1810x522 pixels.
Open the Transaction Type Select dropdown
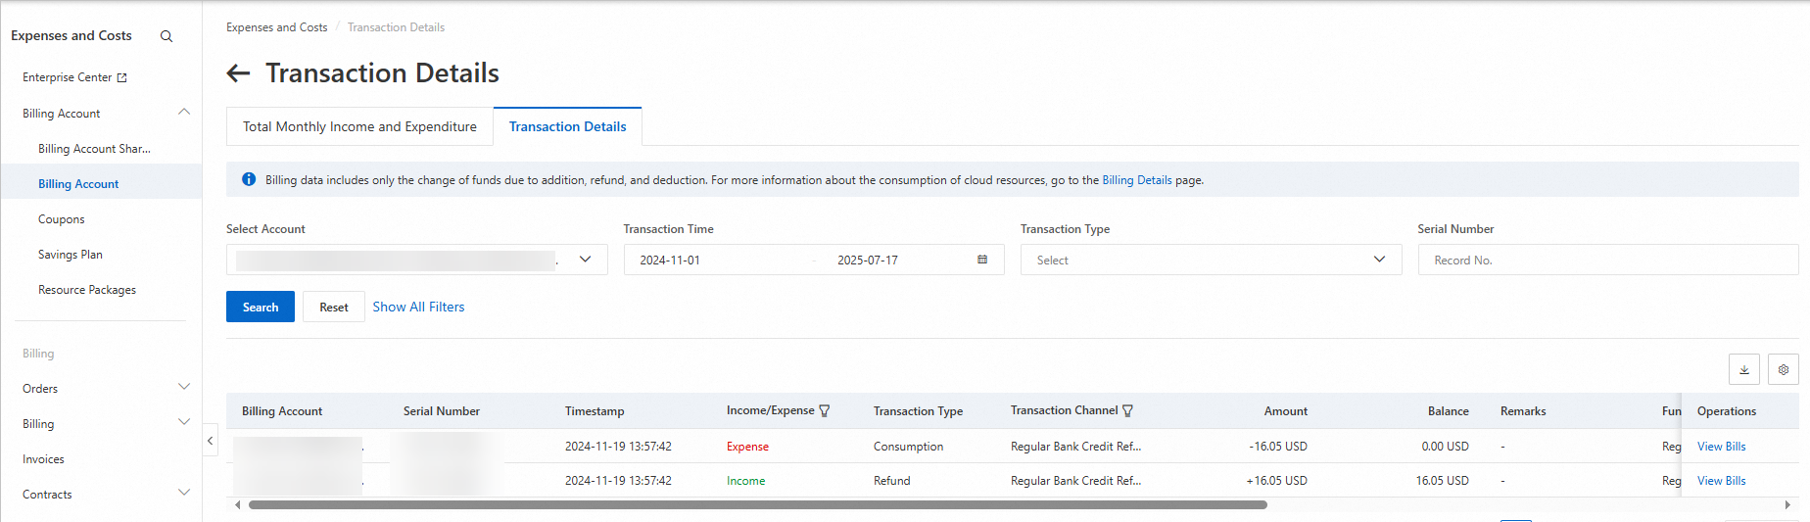click(1211, 260)
